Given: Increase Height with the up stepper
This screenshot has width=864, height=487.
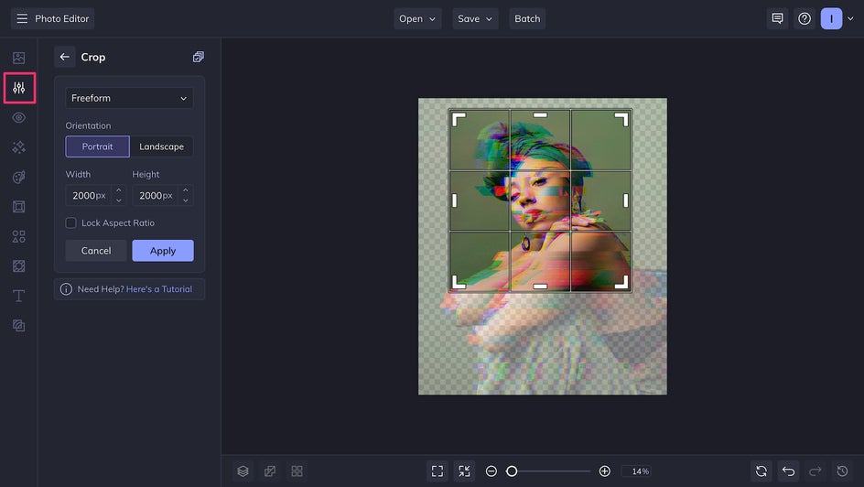Looking at the screenshot, I should point(186,190).
